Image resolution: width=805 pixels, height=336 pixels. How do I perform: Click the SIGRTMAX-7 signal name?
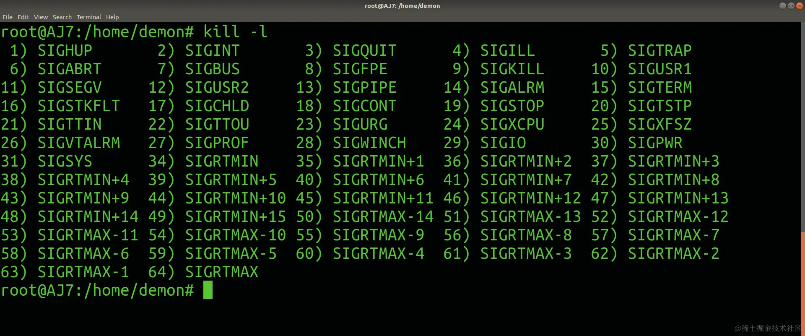673,235
